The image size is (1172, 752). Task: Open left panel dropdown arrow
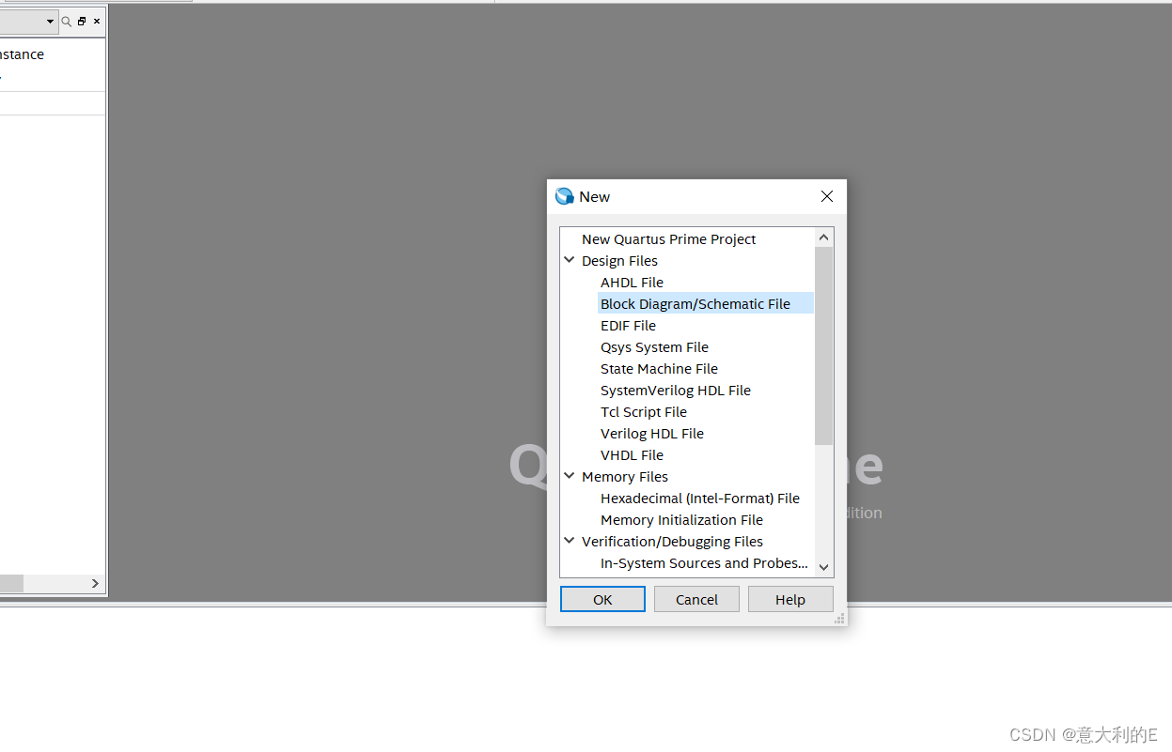click(50, 21)
